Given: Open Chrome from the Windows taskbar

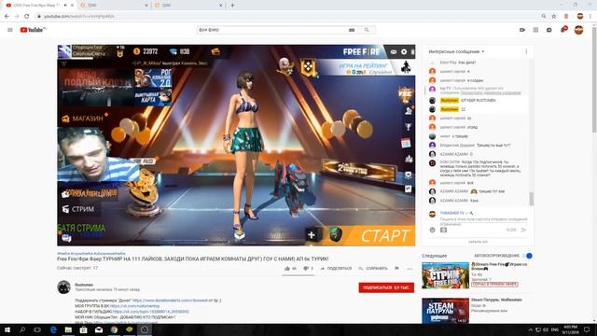Looking at the screenshot, I should coord(114,329).
